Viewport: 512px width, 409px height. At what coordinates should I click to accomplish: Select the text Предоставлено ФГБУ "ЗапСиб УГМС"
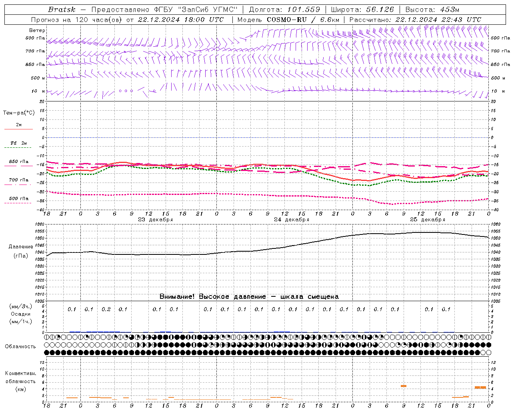[164, 10]
